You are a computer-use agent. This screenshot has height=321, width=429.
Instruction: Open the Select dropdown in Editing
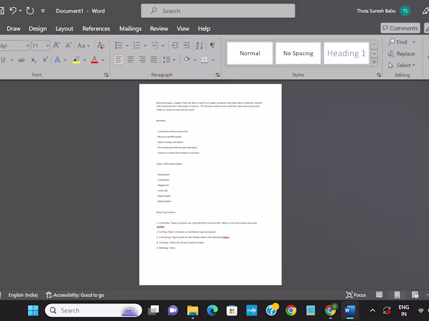tap(402, 65)
